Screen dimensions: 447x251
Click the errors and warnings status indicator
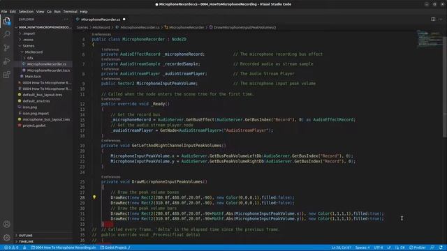pyautogui.click(x=11, y=248)
